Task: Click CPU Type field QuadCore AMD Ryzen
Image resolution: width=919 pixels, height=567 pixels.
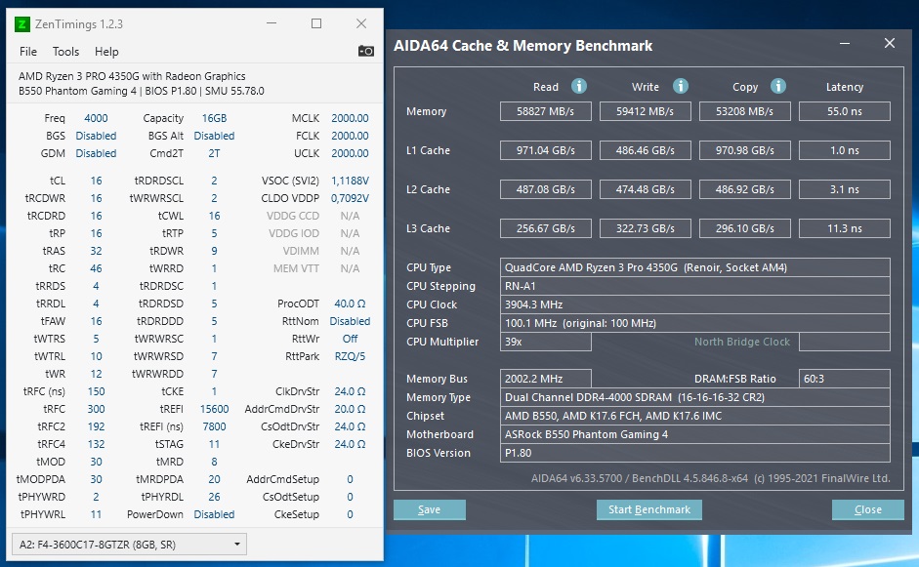Action: coord(695,267)
